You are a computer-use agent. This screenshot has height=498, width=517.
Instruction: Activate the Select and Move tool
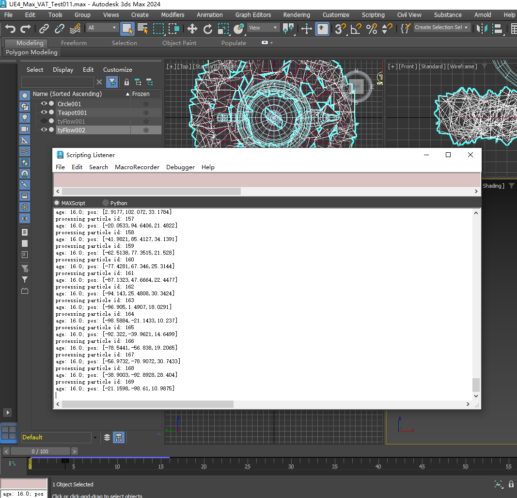(x=192, y=29)
